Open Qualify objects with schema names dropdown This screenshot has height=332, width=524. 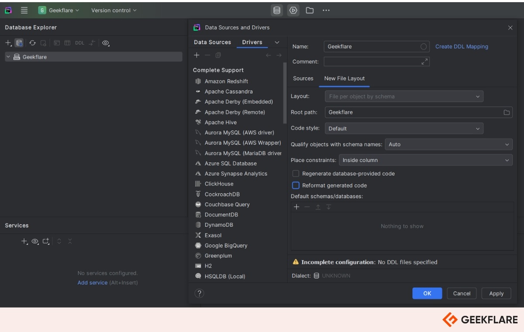point(448,144)
